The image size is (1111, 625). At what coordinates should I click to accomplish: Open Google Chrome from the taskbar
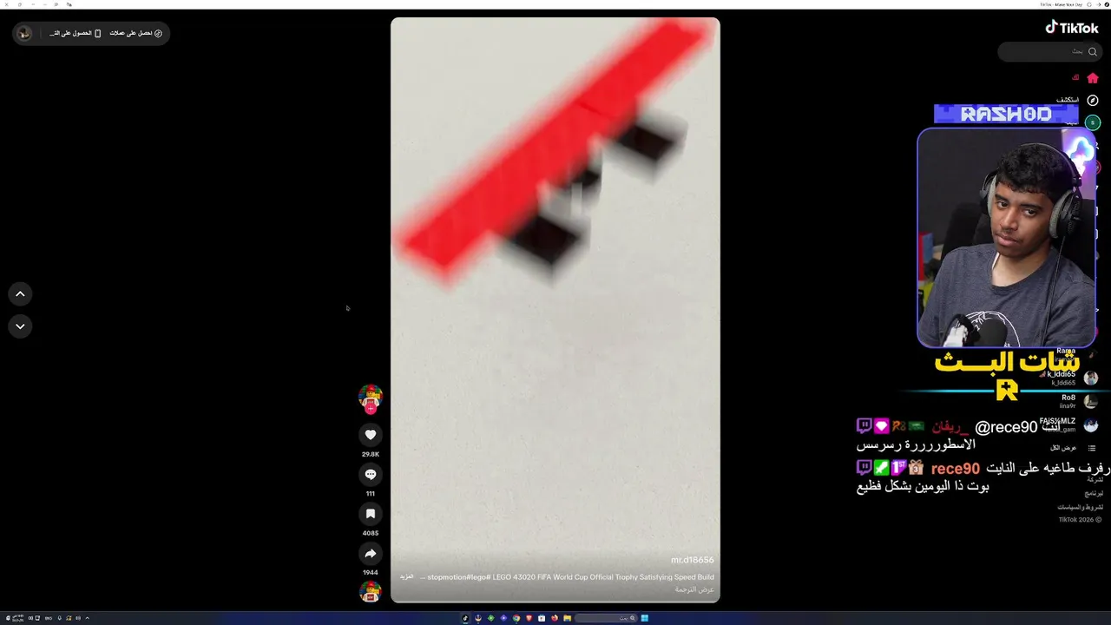(516, 618)
